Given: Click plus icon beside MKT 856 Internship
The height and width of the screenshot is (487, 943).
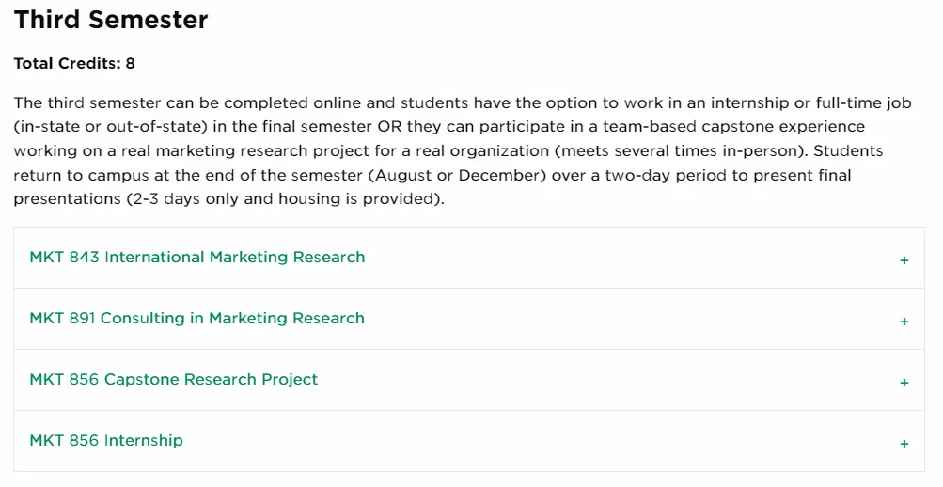Looking at the screenshot, I should 904,444.
